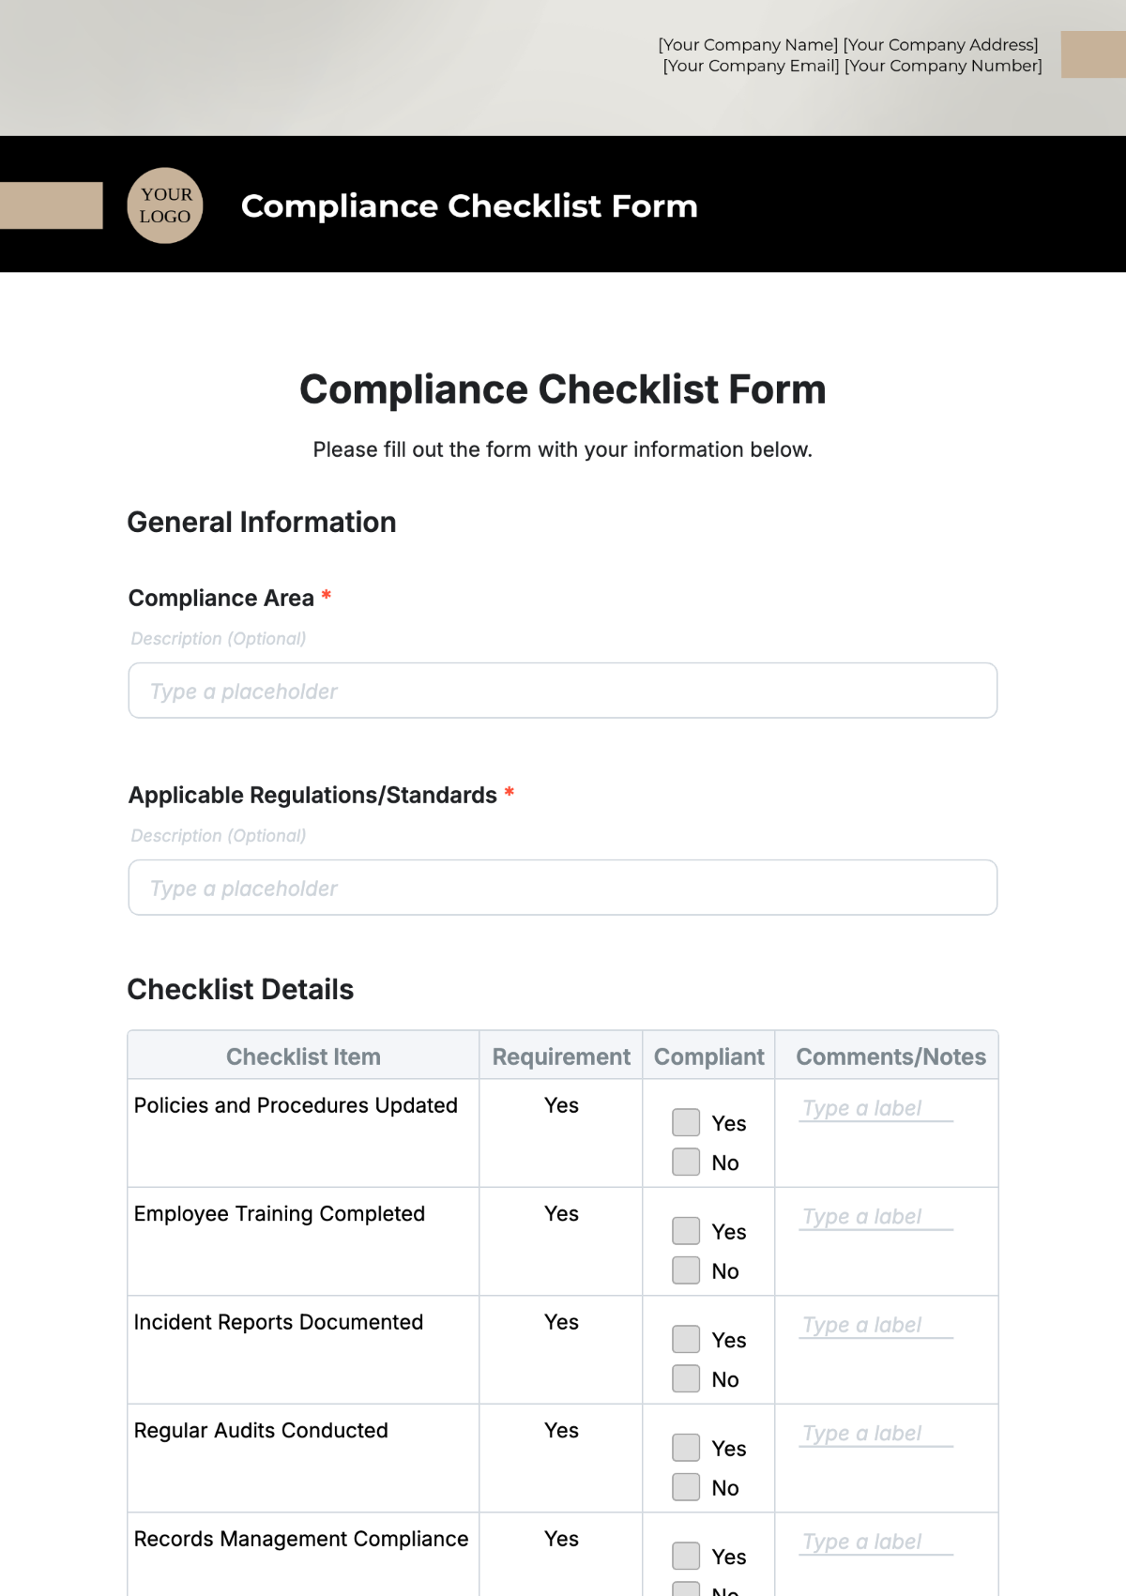Check No for Policies and Procedures Updated
Image resolution: width=1126 pixels, height=1596 pixels.
point(685,1162)
